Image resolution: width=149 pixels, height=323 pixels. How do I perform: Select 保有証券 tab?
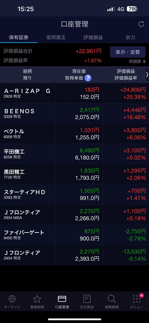(x=19, y=37)
